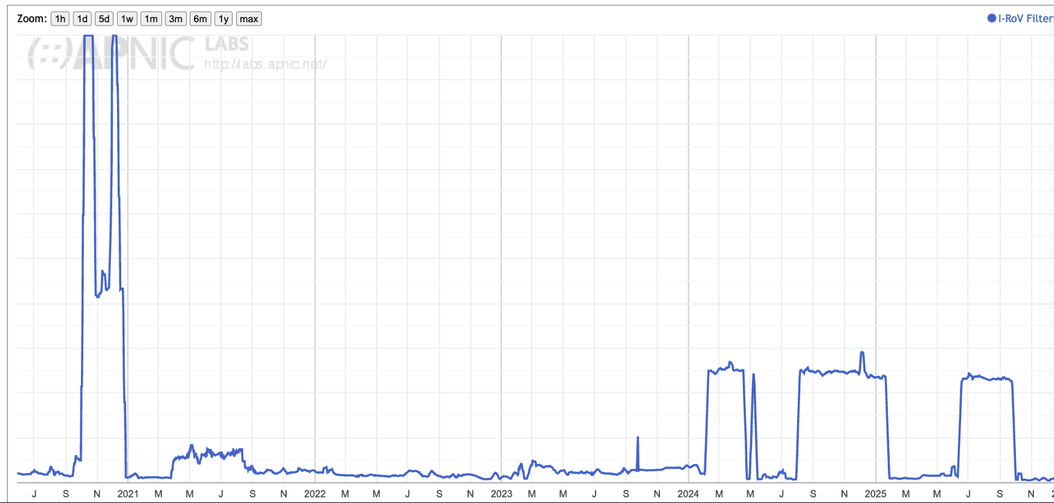Viewport: 1054px width, 503px height.
Task: Pick the 6m zoom range
Action: [200, 19]
